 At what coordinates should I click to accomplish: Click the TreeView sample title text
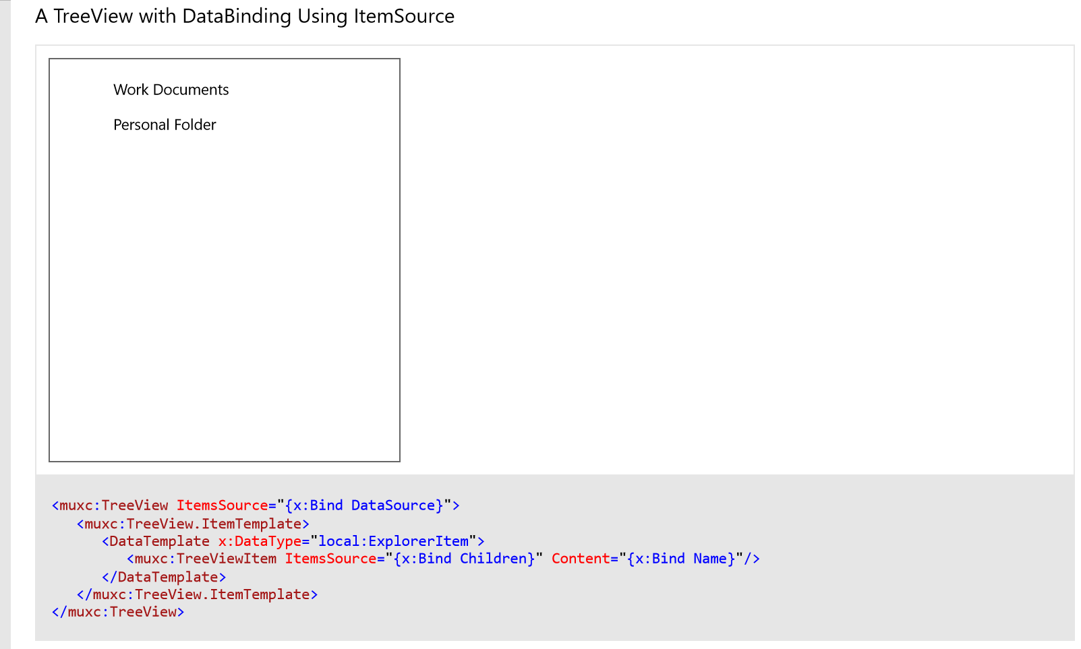click(244, 16)
